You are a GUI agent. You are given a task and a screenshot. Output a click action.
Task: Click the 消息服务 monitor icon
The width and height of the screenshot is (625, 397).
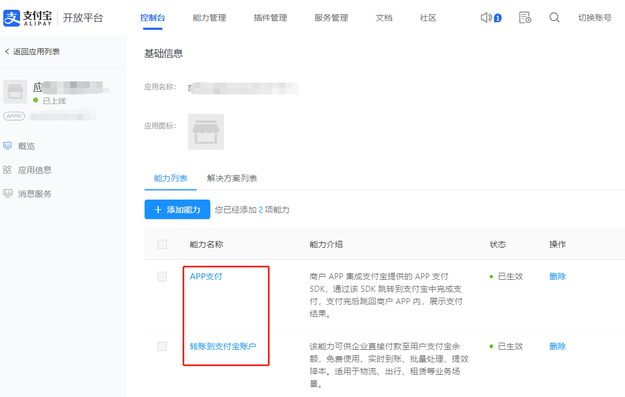click(x=7, y=194)
